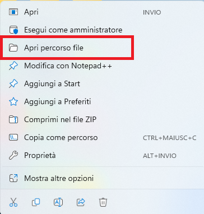The height and width of the screenshot is (214, 204).
Task: Click the Rename icon
Action: [x=58, y=202]
